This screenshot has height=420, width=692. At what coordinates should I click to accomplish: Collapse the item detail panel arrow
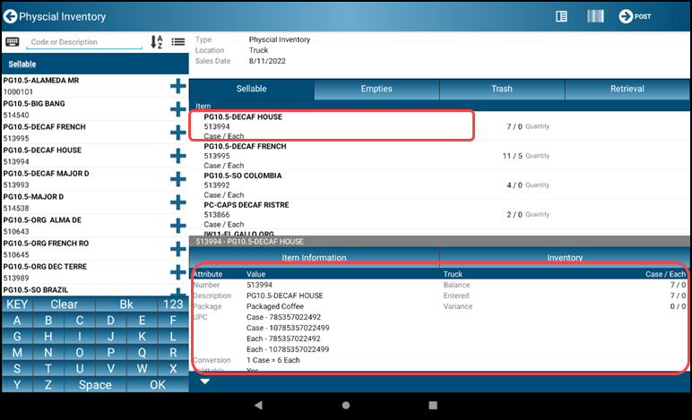[204, 381]
